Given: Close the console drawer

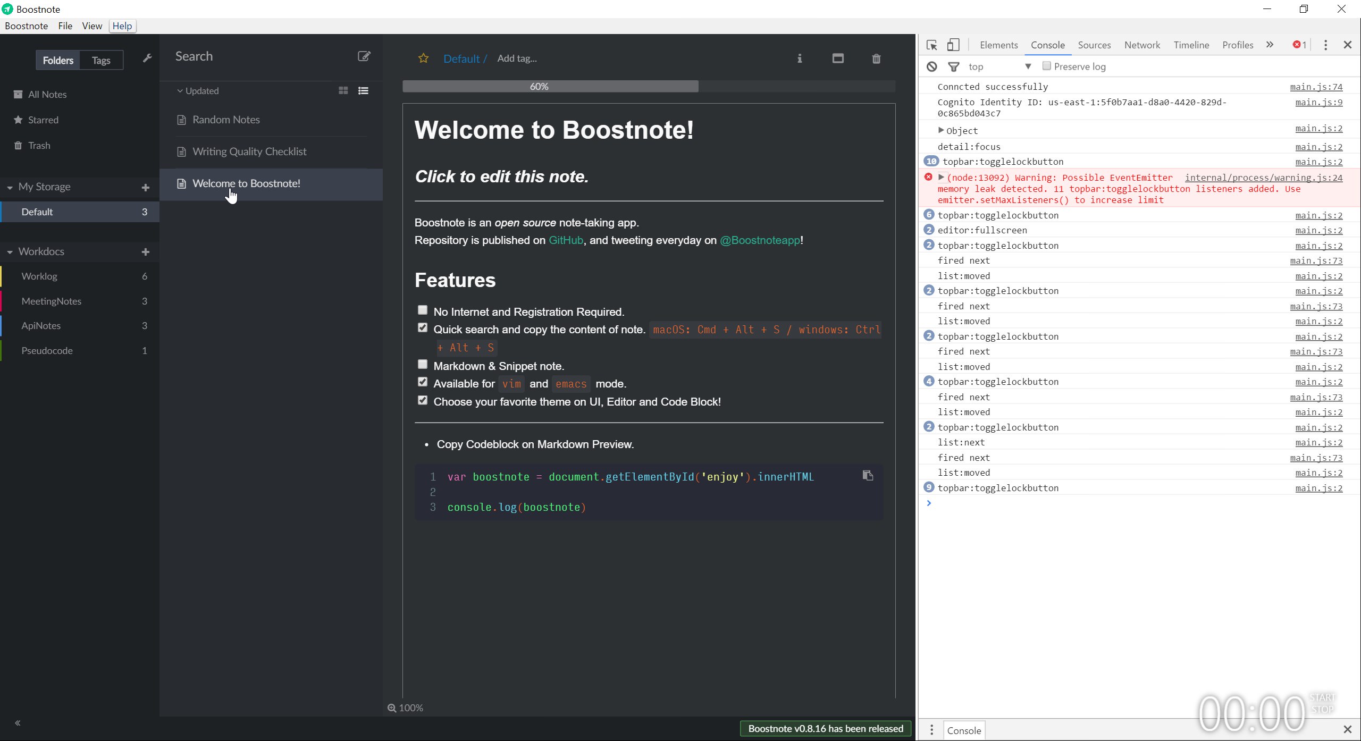Looking at the screenshot, I should (x=1348, y=729).
